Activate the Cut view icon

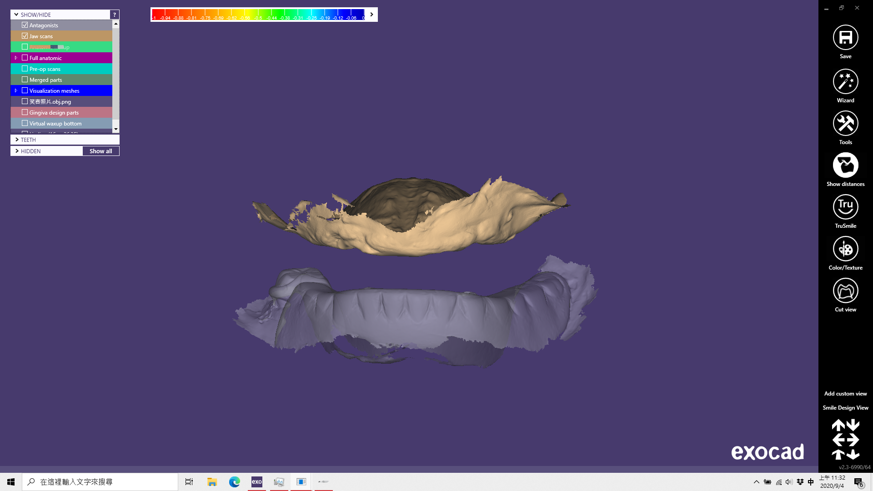click(x=845, y=291)
